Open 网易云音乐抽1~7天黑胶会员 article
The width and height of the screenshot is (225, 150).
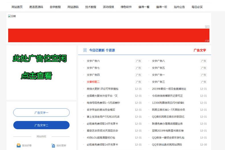(168, 110)
